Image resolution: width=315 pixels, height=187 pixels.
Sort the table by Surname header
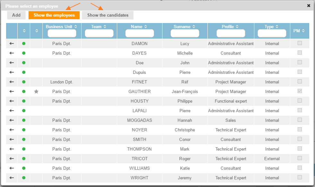coord(184,27)
